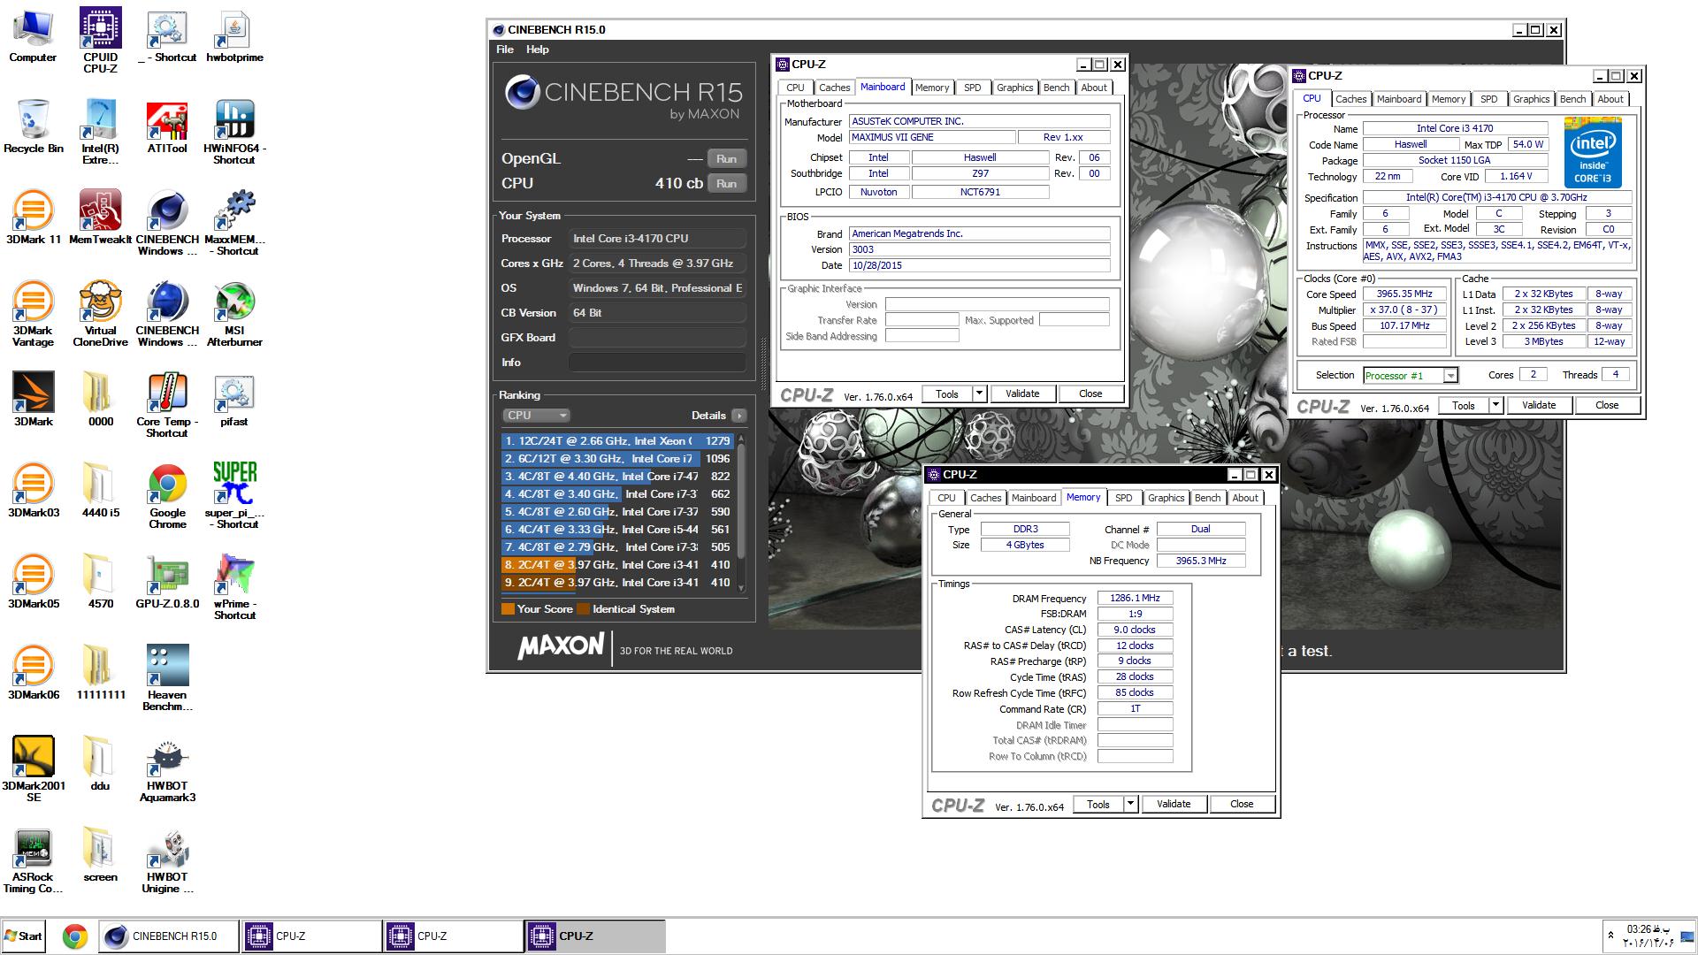Screen dimensions: 1698x955
Task: Click Chrome icon pinned in taskbar
Action: 75,936
